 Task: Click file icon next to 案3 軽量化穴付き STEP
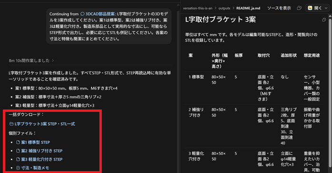[x=18, y=159]
